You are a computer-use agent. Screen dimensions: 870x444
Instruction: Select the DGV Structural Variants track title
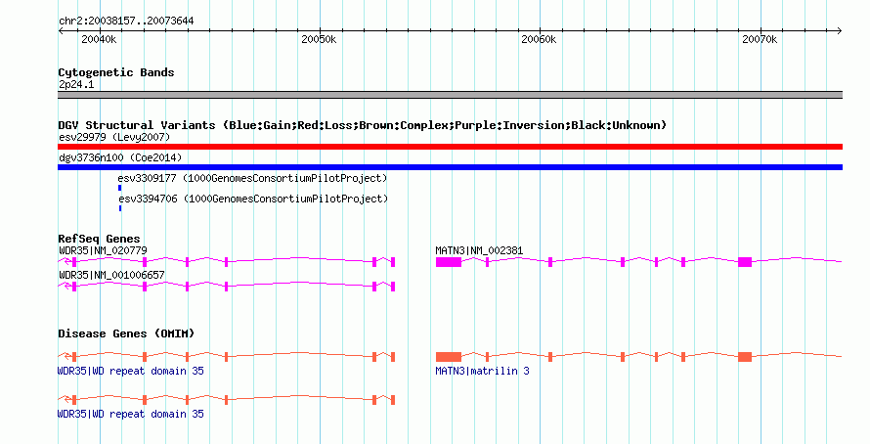pos(362,125)
